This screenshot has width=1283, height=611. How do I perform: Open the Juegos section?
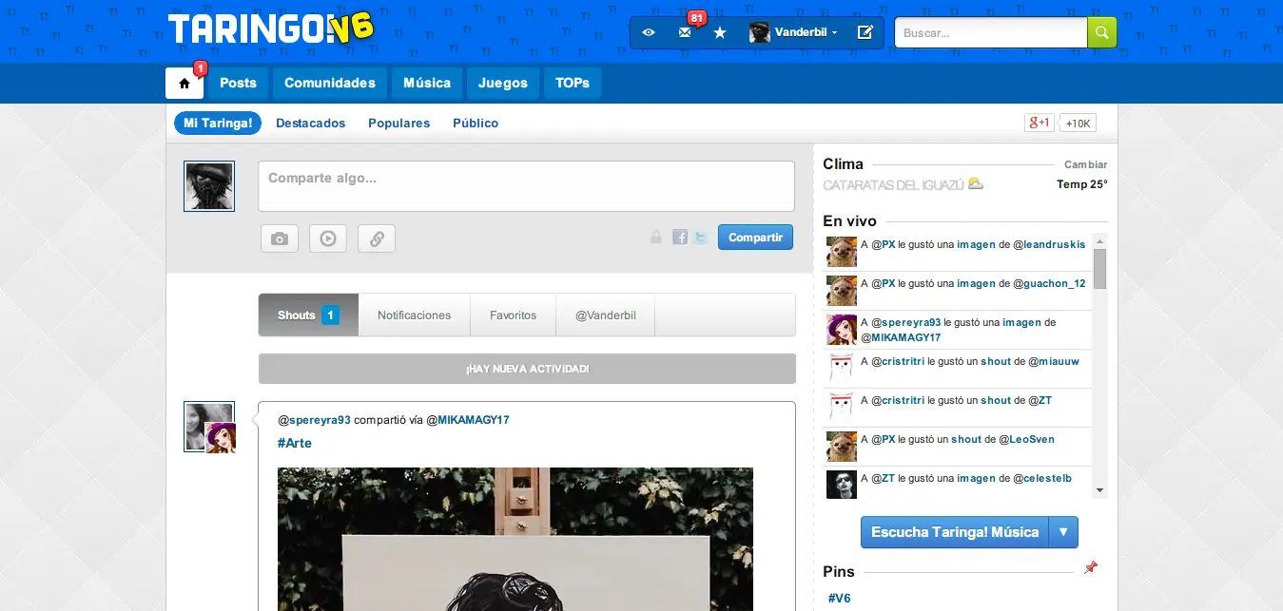[x=503, y=84]
